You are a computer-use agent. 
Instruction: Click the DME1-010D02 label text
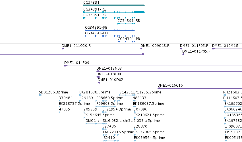click(111, 80)
